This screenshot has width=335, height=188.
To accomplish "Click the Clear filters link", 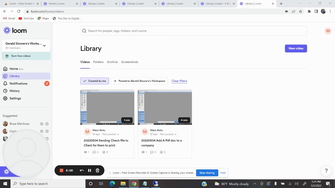I will coord(179,81).
